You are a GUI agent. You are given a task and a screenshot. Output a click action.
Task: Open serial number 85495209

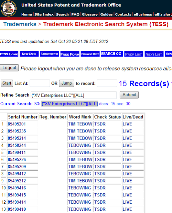(17, 166)
